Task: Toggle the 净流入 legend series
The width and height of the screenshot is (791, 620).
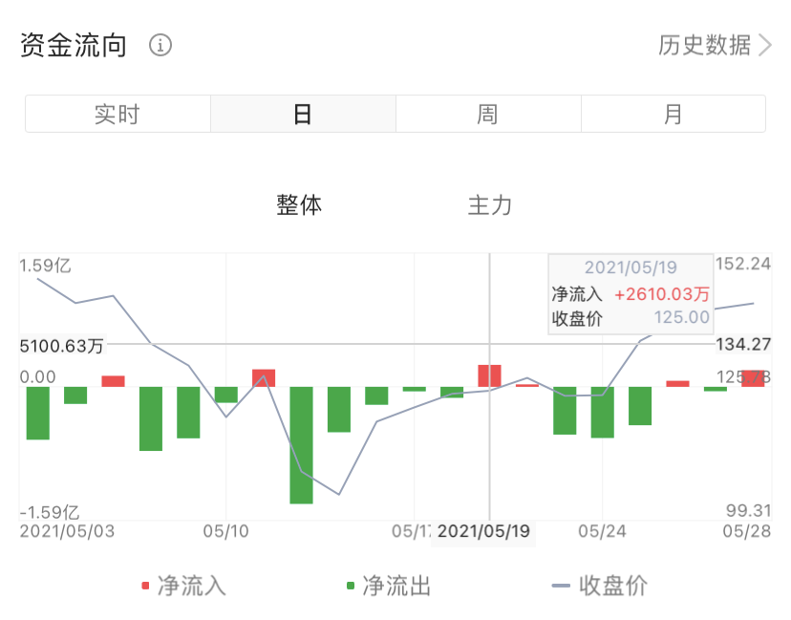Action: click(191, 585)
